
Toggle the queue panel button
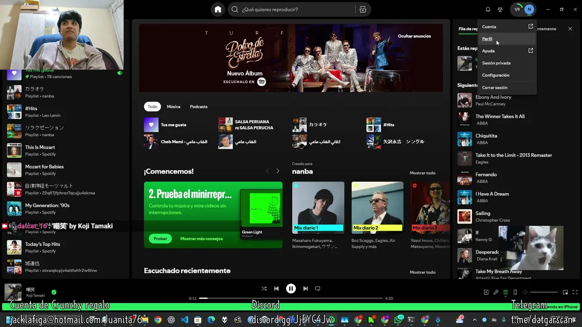pos(506,292)
